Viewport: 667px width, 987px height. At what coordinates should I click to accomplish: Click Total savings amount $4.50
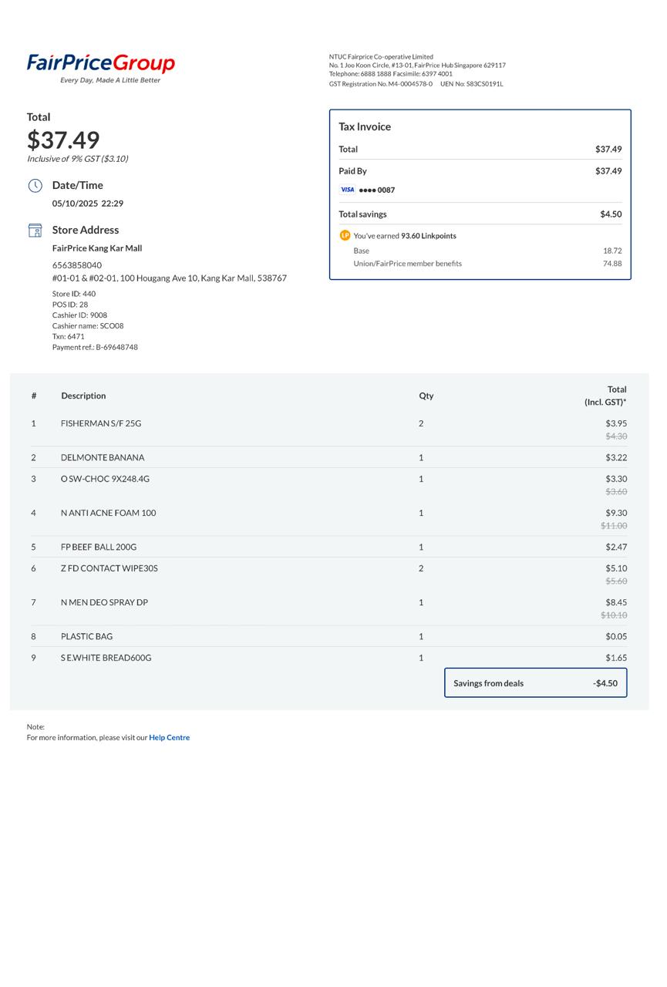pos(611,214)
